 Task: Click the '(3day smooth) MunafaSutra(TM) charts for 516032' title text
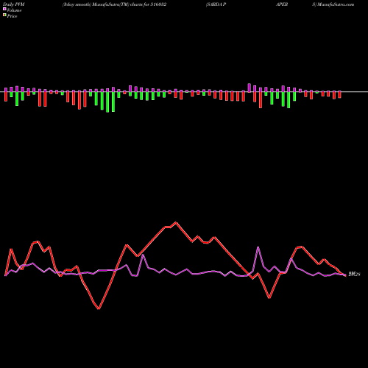click(x=114, y=4)
